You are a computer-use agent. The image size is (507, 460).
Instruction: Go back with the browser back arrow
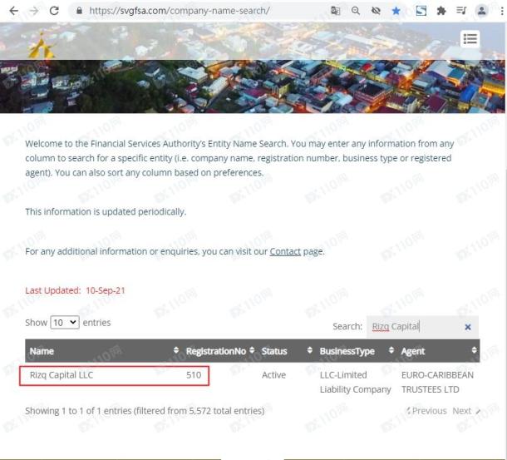[x=13, y=11]
